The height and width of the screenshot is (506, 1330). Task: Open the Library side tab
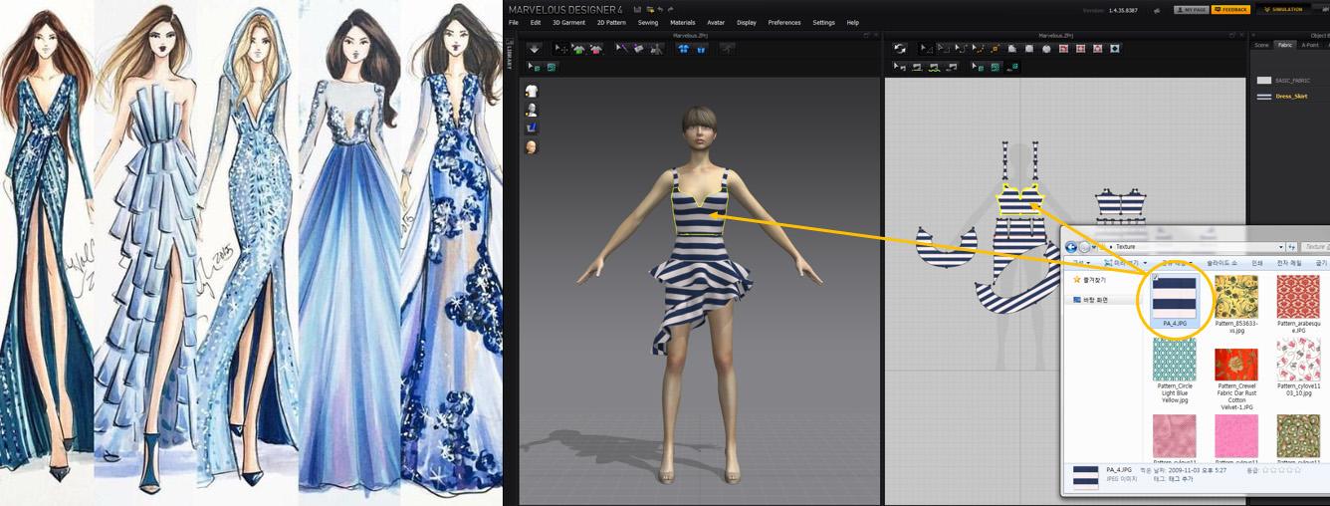coord(510,56)
